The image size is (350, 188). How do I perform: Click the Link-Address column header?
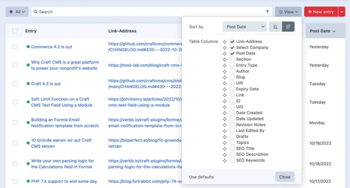(122, 31)
